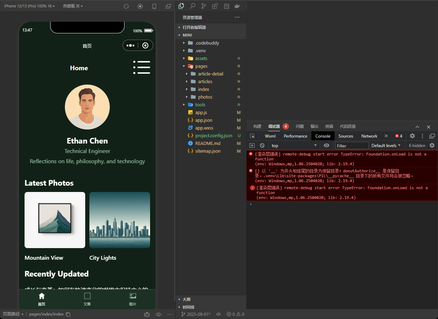Tap the 文章 tab in the mini program

[x=87, y=299]
